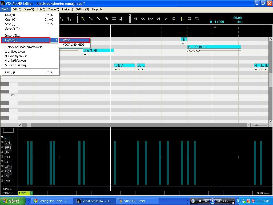
Task: Open the Edit menu
Action: 17,9
